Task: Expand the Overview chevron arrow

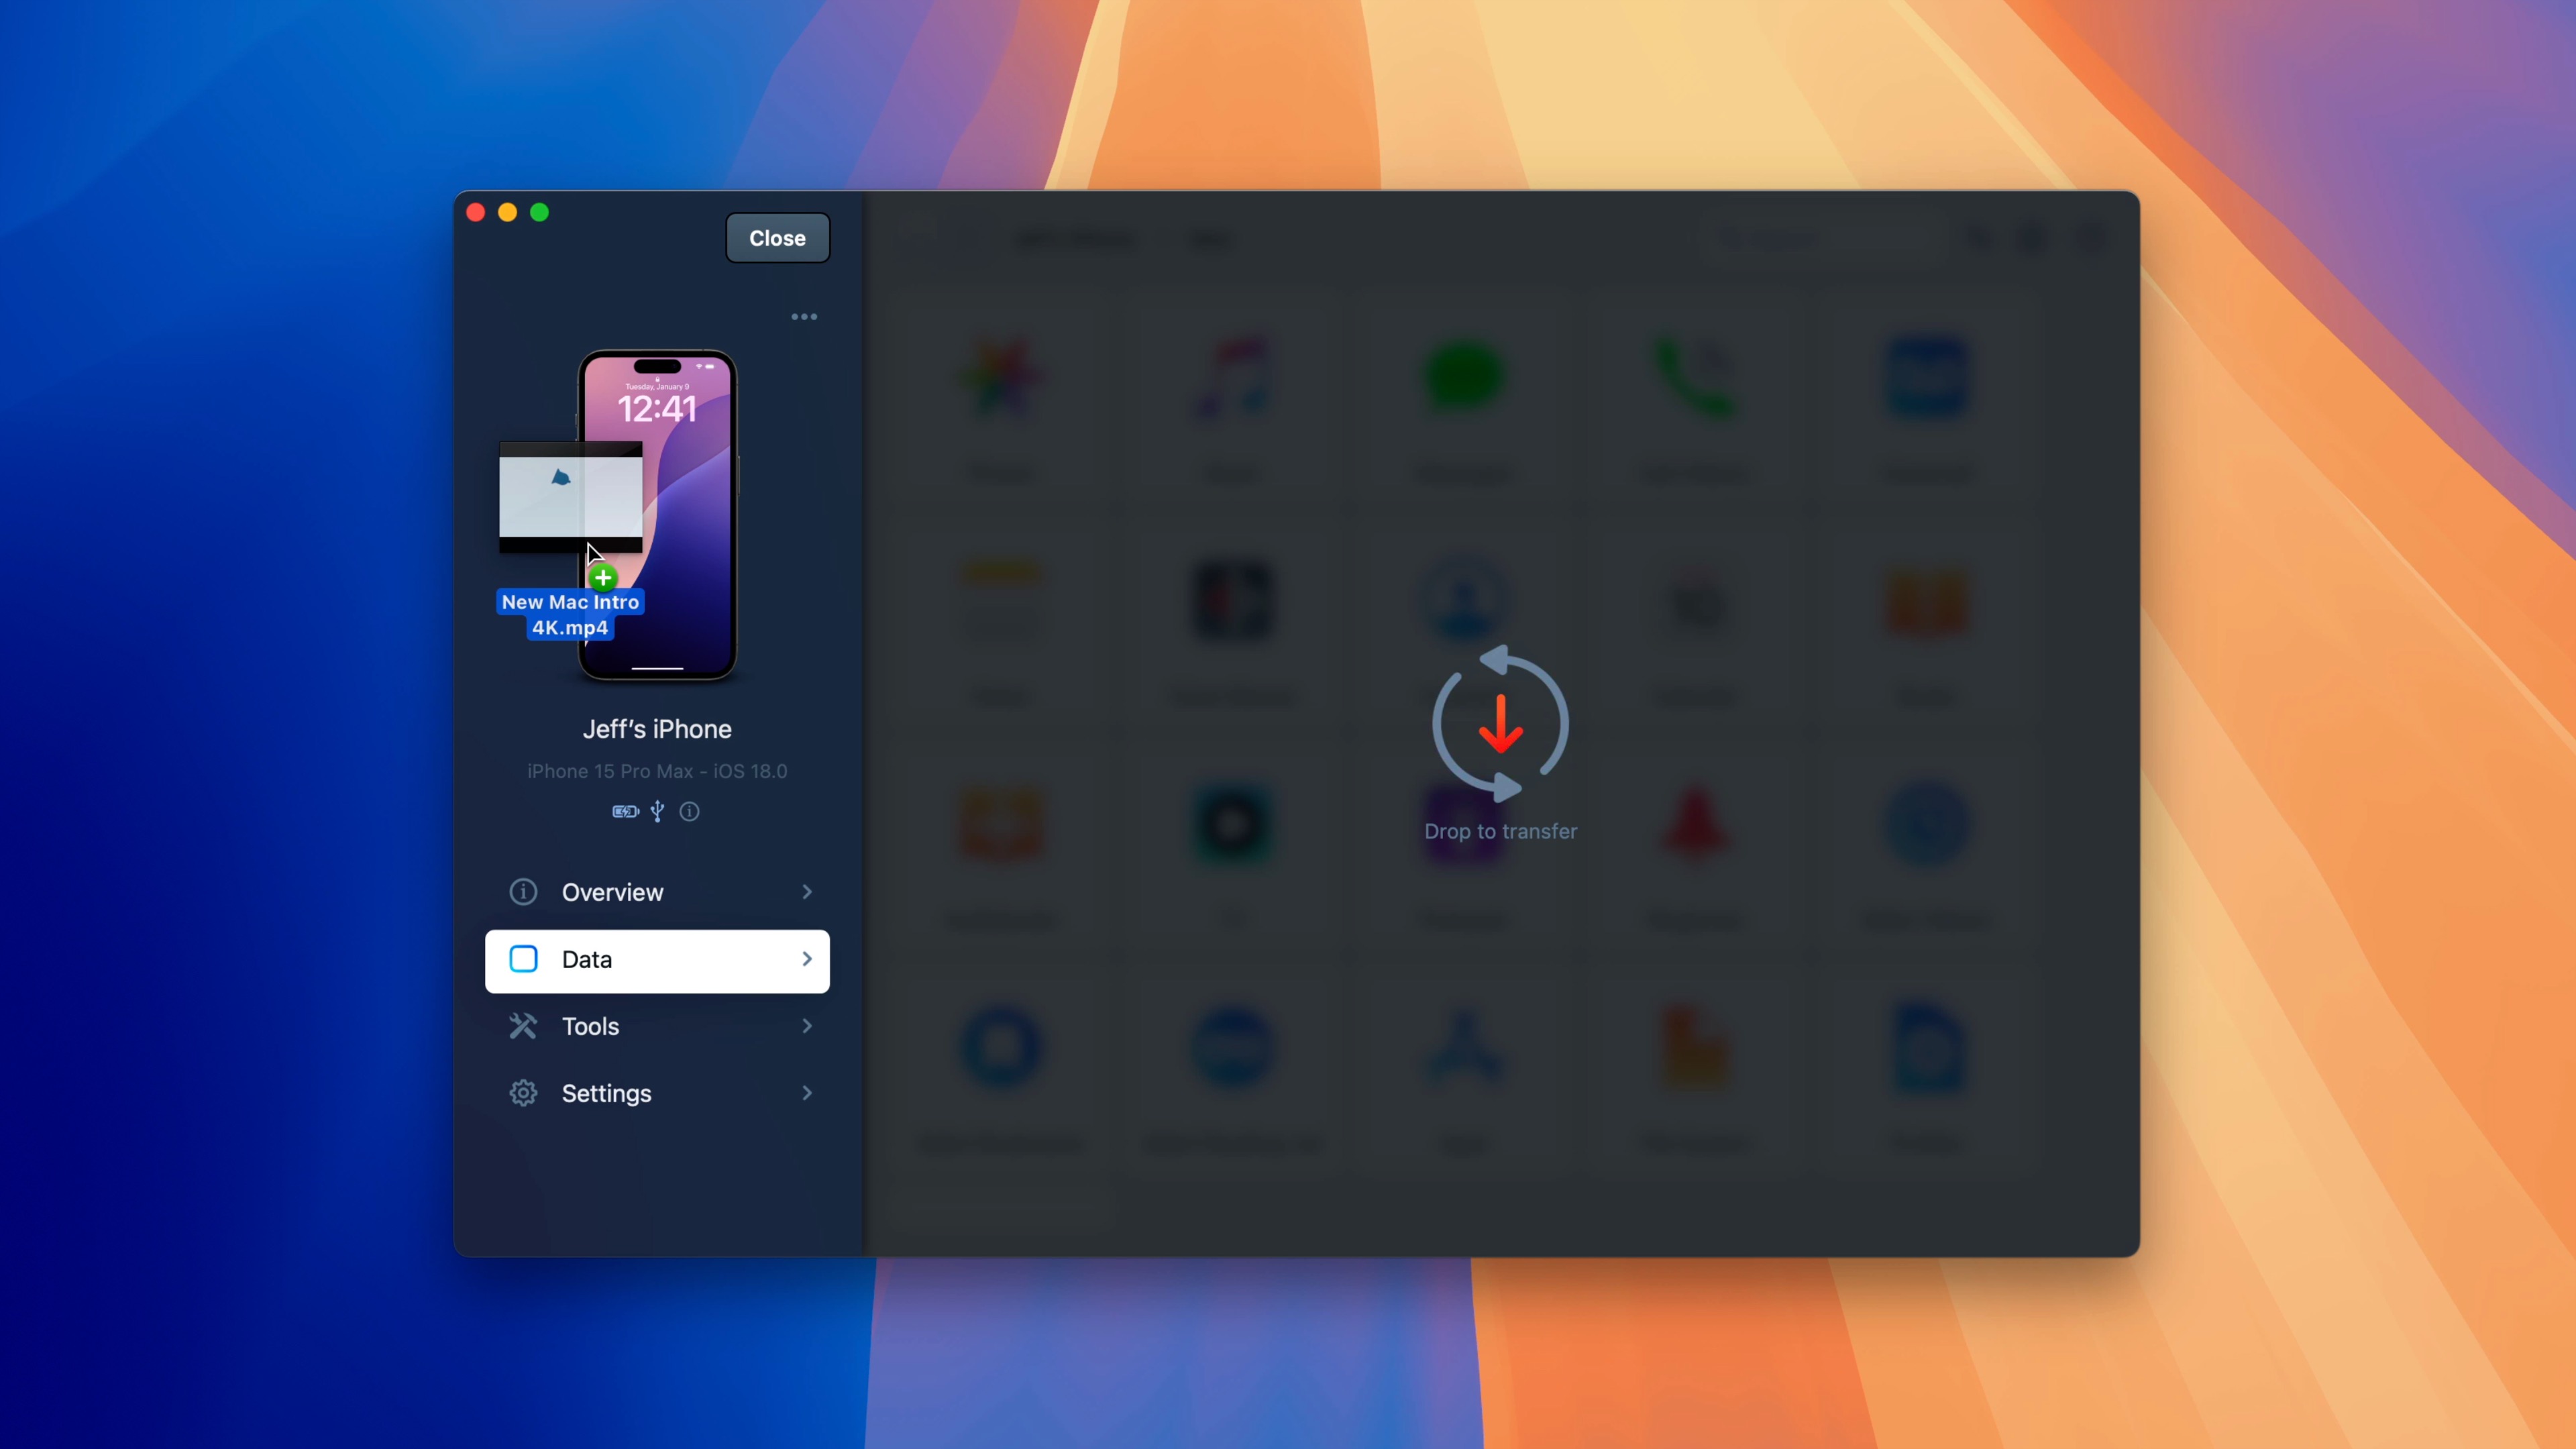Action: [807, 892]
